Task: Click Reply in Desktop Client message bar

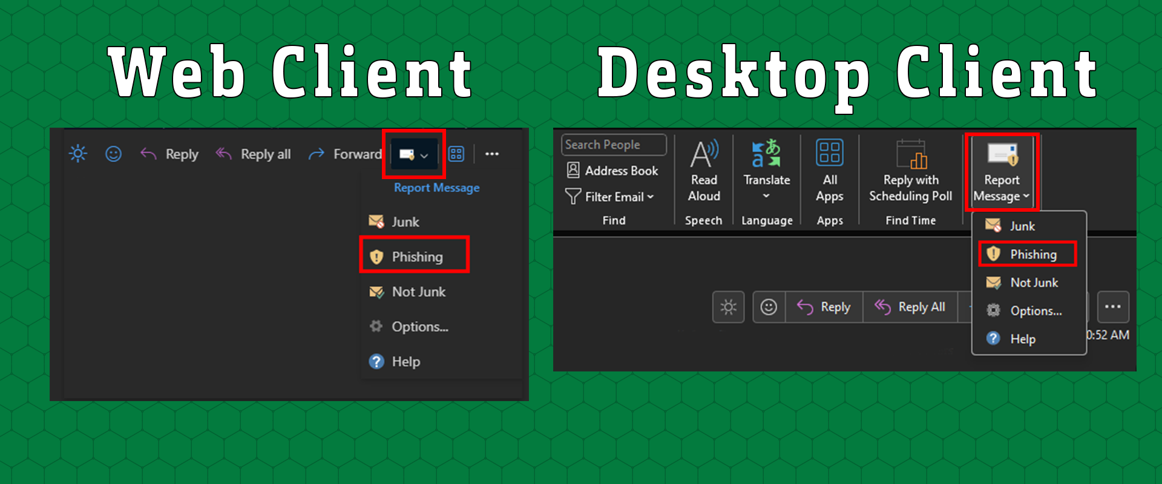Action: click(824, 307)
